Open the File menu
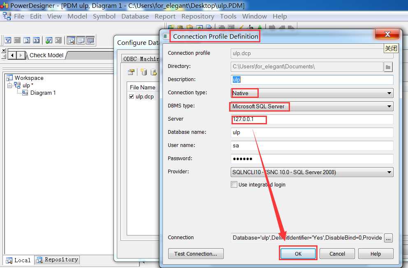This screenshot has height=268, width=408. [19, 16]
